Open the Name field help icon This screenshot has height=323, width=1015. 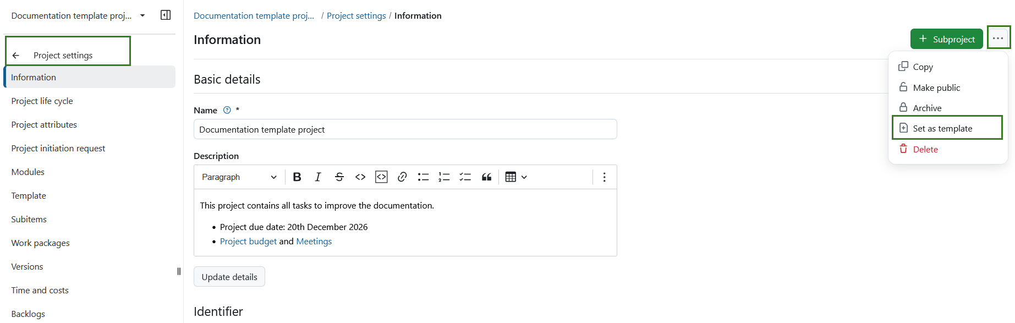(227, 110)
